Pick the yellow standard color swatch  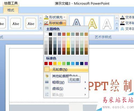tap(59, 63)
